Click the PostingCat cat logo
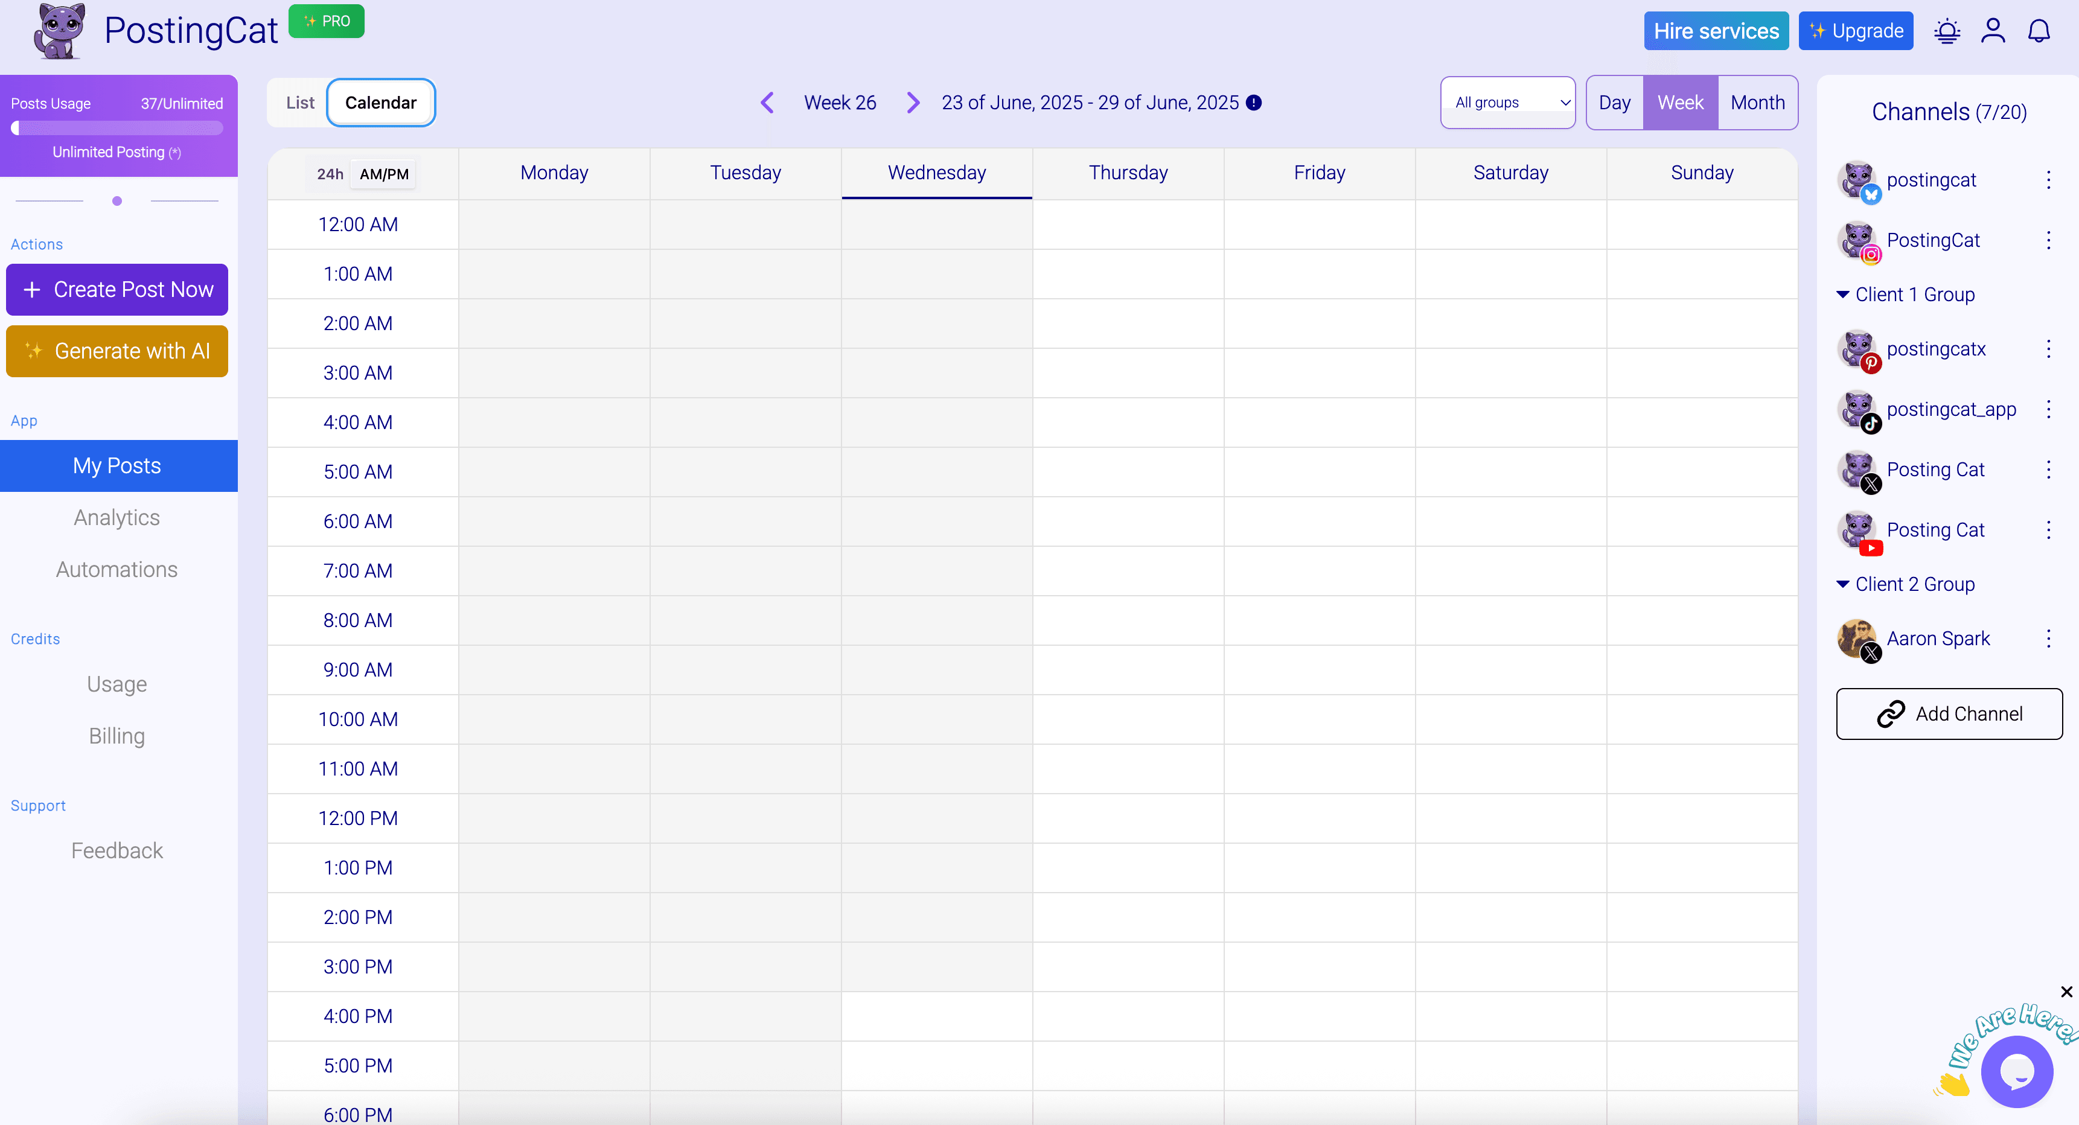The image size is (2079, 1125). 60,31
